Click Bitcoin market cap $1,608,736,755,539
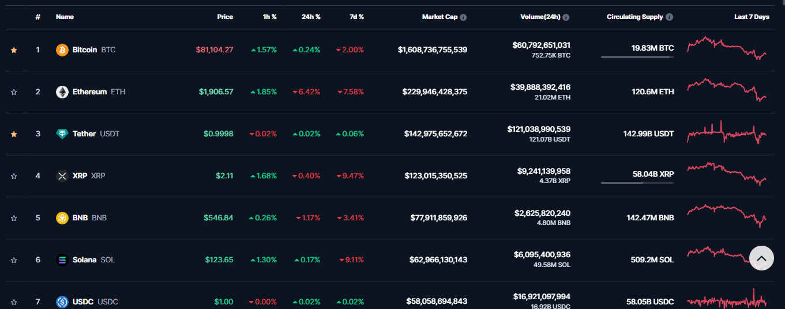Screen dimensions: 785x309 click(433, 50)
